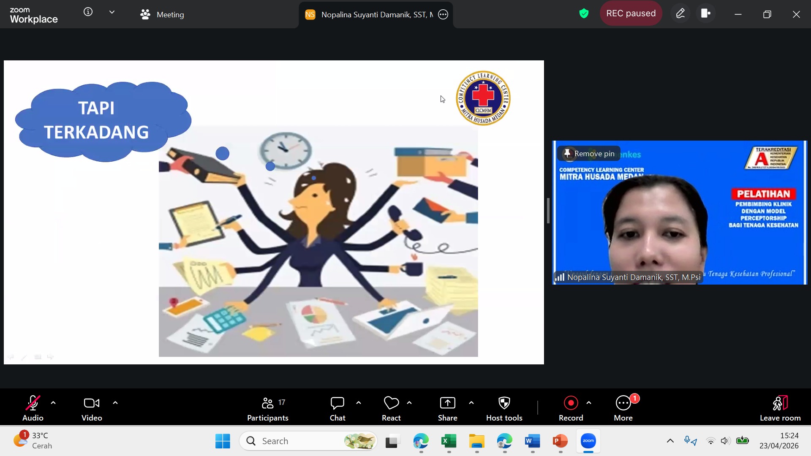
Task: Expand the share options caret
Action: point(471,403)
